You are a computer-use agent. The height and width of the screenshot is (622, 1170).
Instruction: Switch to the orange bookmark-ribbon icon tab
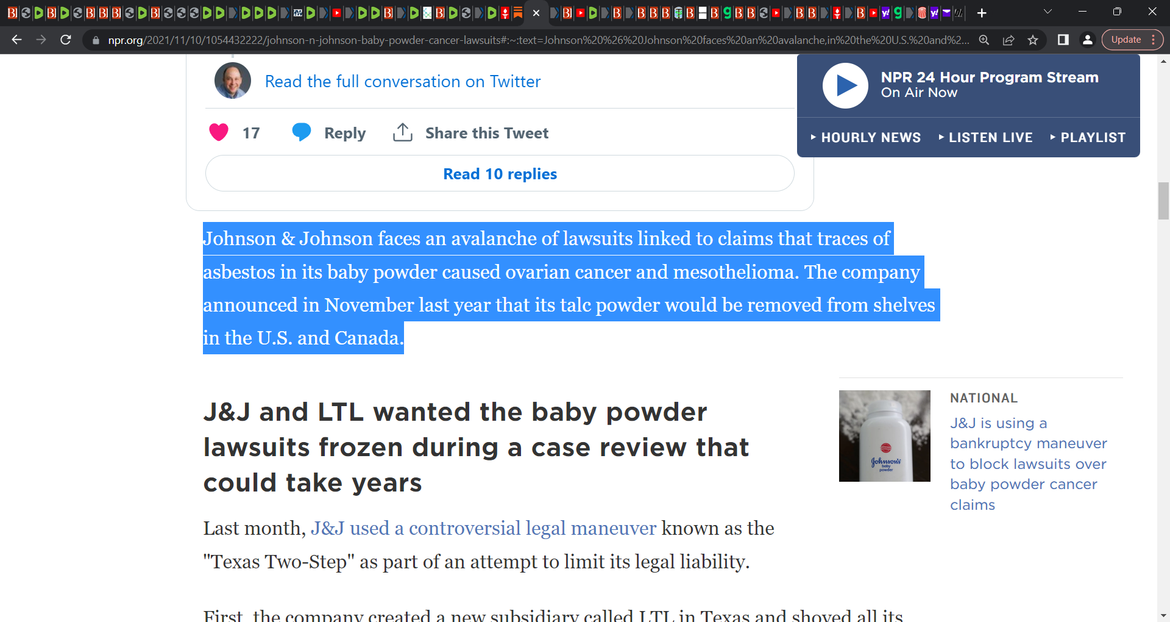point(517,13)
